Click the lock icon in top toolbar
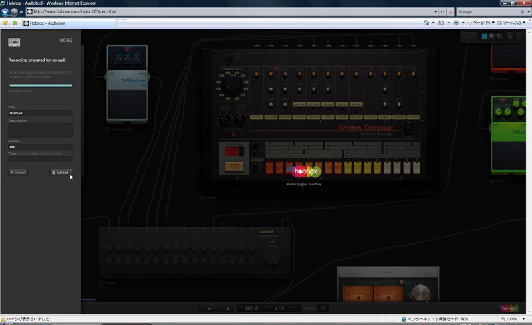This screenshot has width=532, height=325. tap(510, 36)
